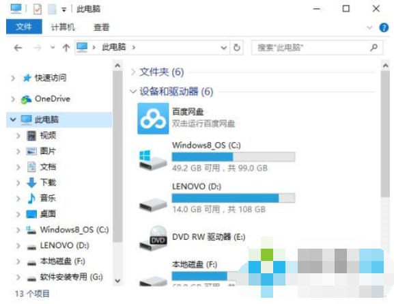The height and width of the screenshot is (304, 394).
Task: Switch to the 查看 ribbon tab
Action: (101, 27)
